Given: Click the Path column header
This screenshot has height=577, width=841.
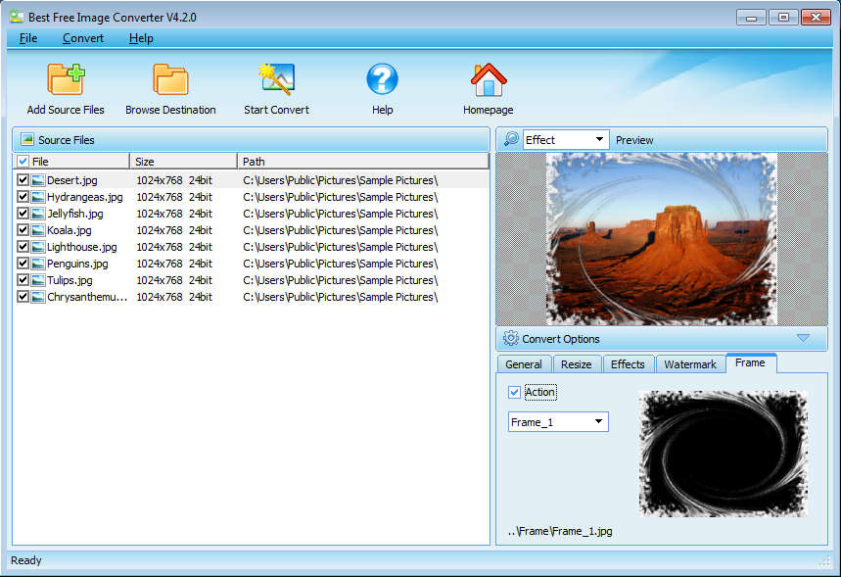Looking at the screenshot, I should click(362, 161).
